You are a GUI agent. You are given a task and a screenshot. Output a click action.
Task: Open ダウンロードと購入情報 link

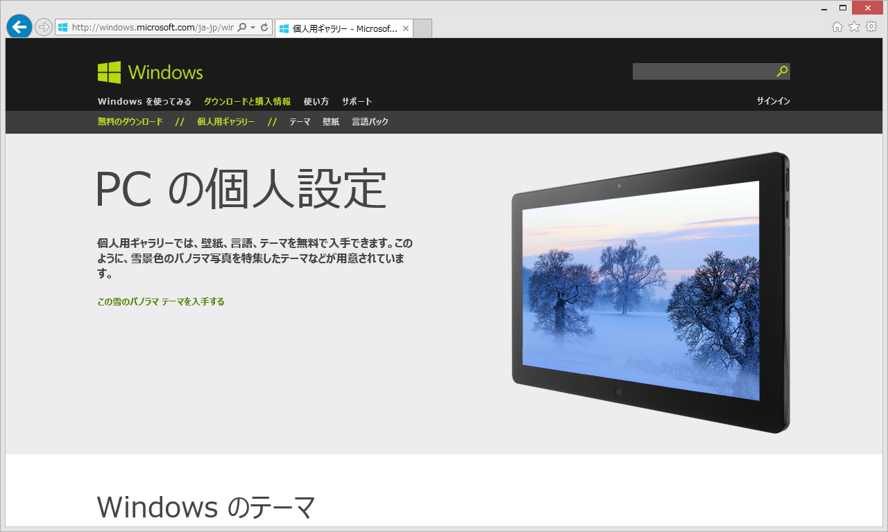pos(246,101)
